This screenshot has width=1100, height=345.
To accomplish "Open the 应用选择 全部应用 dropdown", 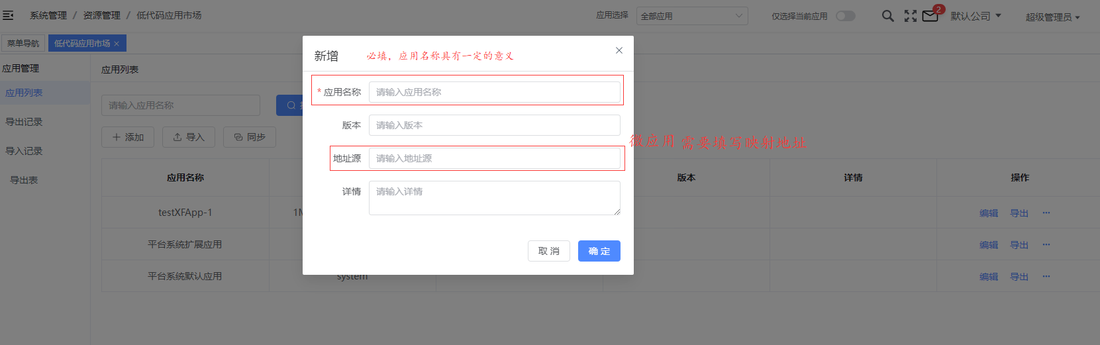I will [692, 16].
